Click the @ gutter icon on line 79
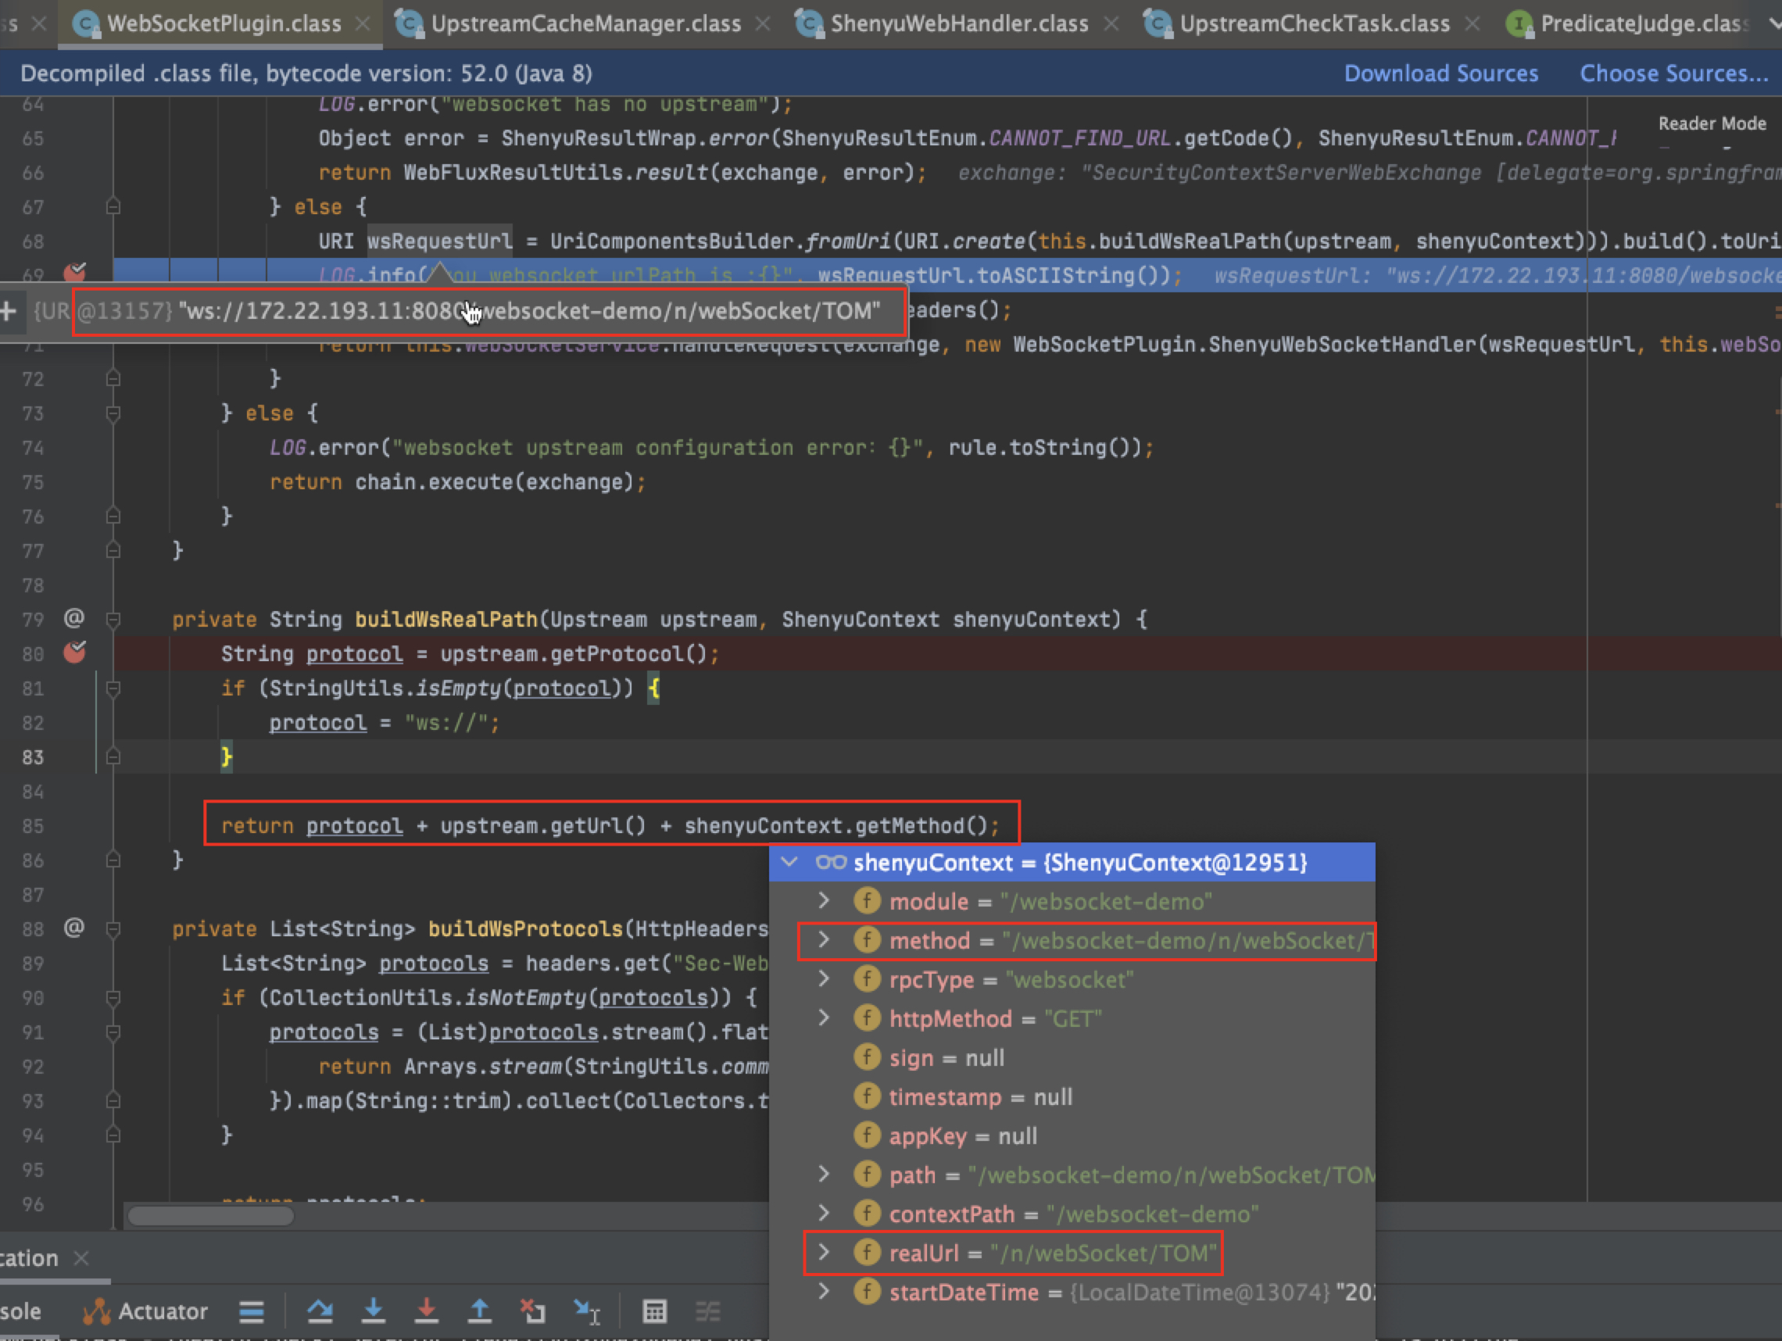Viewport: 1782px width, 1341px height. click(x=74, y=617)
